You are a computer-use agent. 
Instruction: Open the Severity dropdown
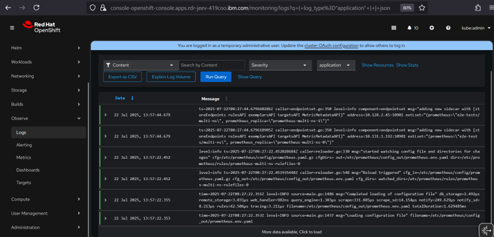tap(280, 65)
